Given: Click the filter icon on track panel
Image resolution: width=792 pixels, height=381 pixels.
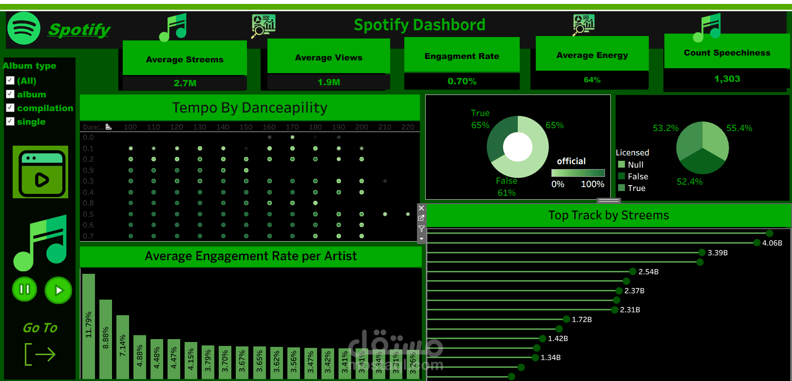Looking at the screenshot, I should click(422, 229).
